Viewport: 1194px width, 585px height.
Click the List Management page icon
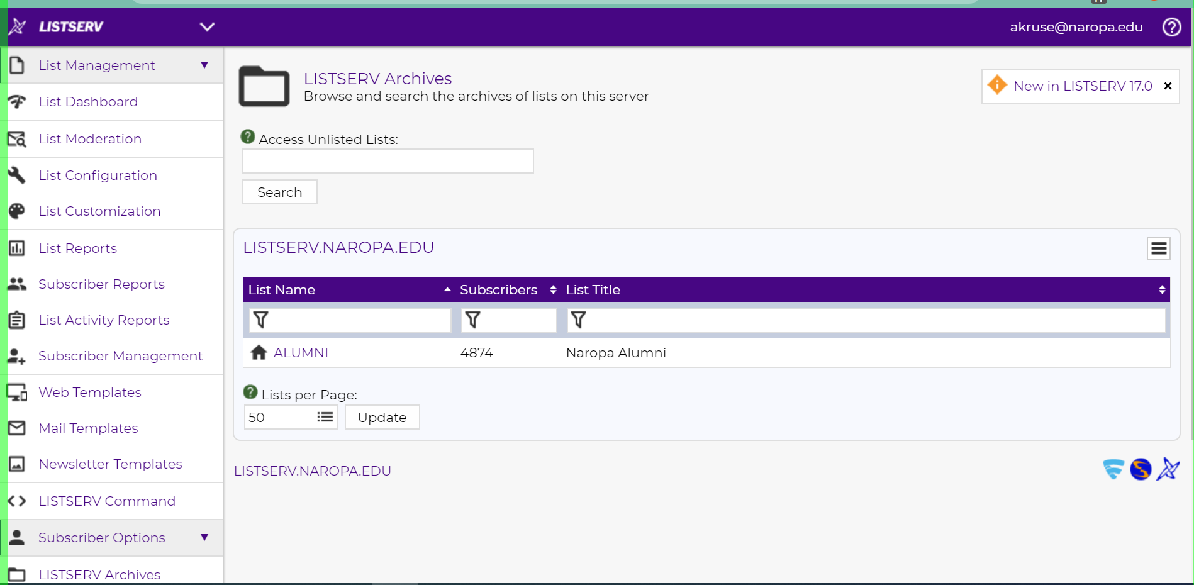17,65
